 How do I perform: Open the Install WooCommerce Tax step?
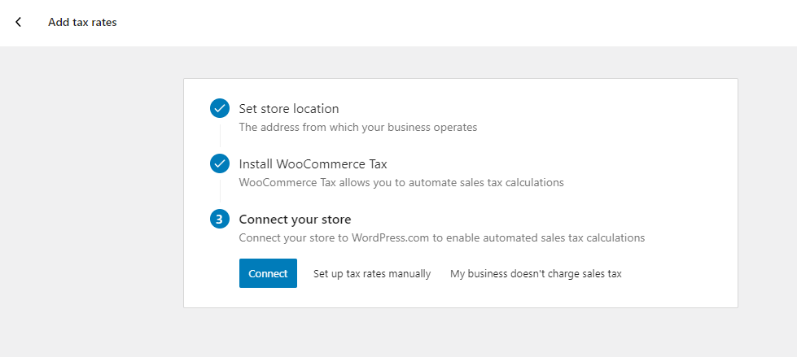pos(313,164)
